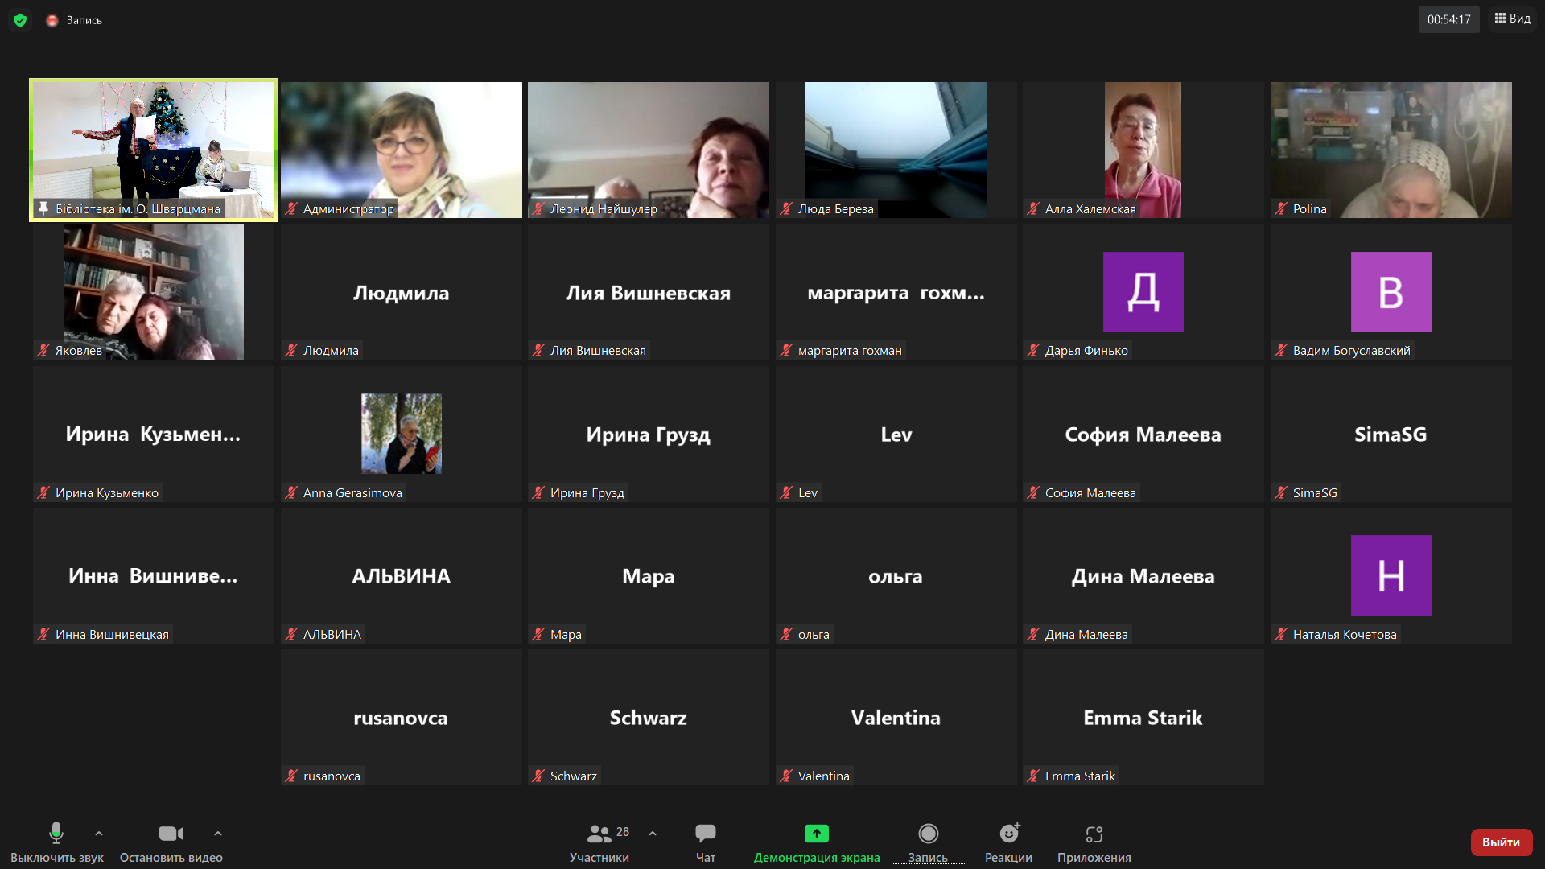Click Anna Gerasimova profile photo
1545x869 pixels.
(x=402, y=434)
